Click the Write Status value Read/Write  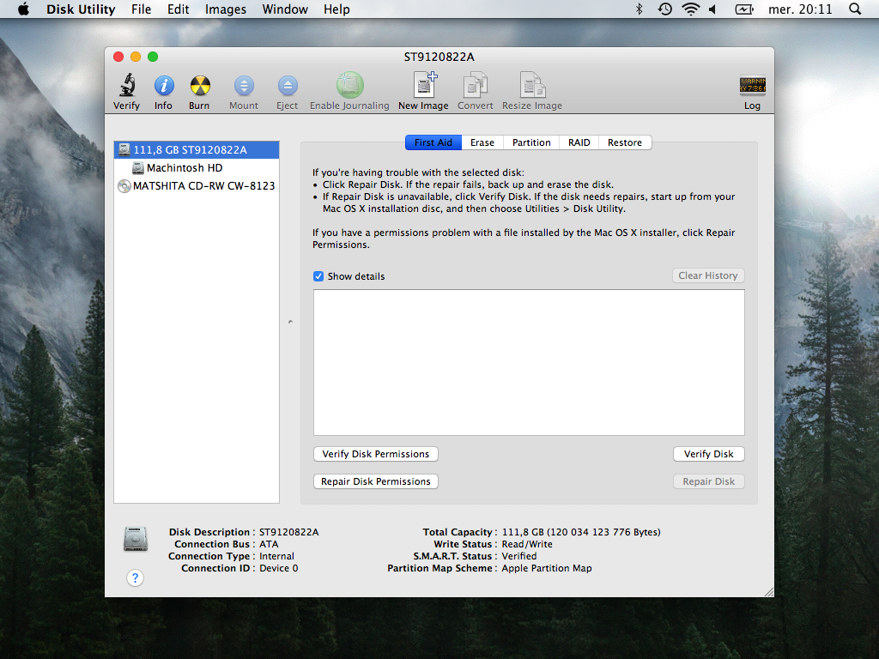(x=527, y=544)
